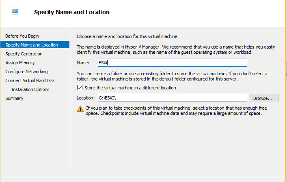Screen dimensions: 287x182
Task: Click the Browse button for location
Action: [x=263, y=98]
